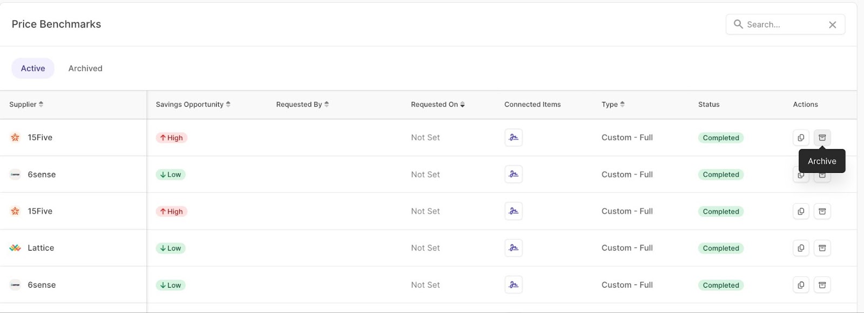Copy icon in 6sense row below Lattice
Viewport: 864px width, 313px height.
coord(801,285)
